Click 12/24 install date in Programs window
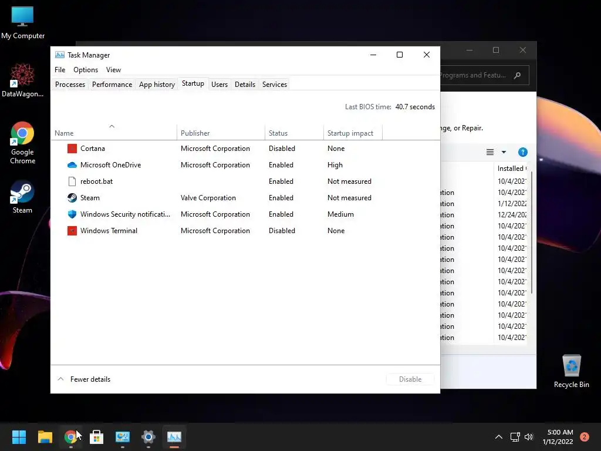This screenshot has height=451, width=601. [x=512, y=215]
